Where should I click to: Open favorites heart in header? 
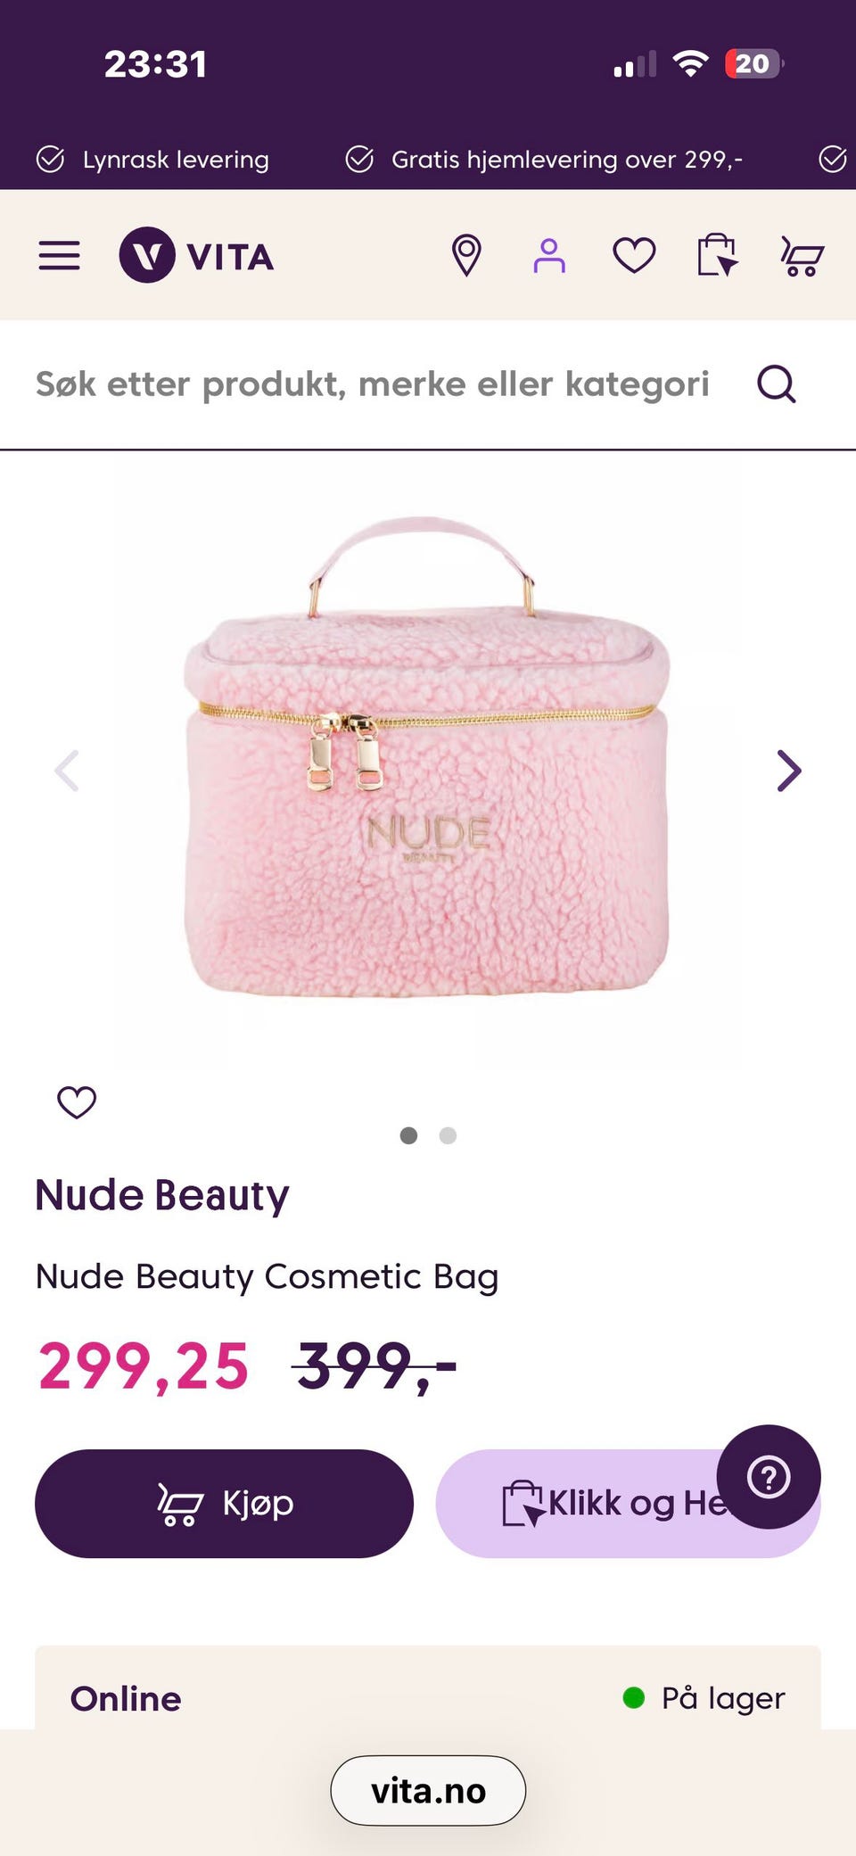(x=634, y=256)
